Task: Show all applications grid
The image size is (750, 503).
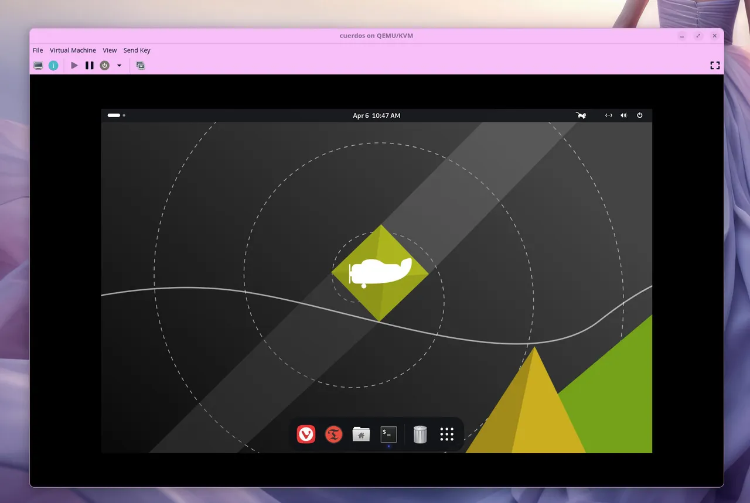Action: click(446, 434)
